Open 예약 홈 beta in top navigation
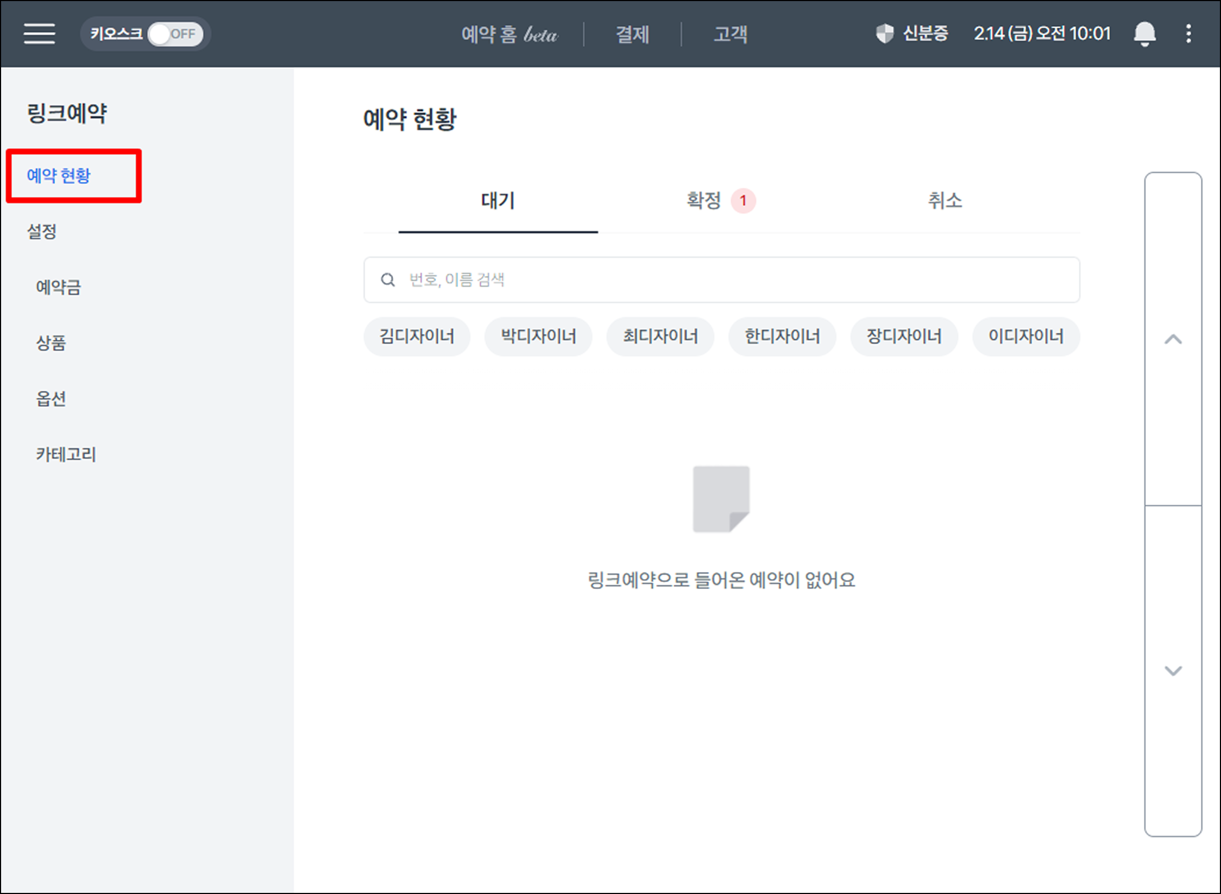The image size is (1221, 894). [509, 34]
